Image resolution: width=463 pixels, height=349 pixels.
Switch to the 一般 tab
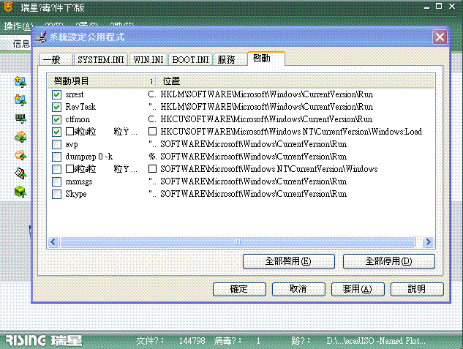pyautogui.click(x=56, y=59)
